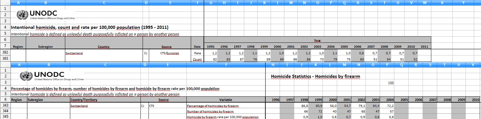Open the Switzerland cell in row 392

tap(104, 53)
